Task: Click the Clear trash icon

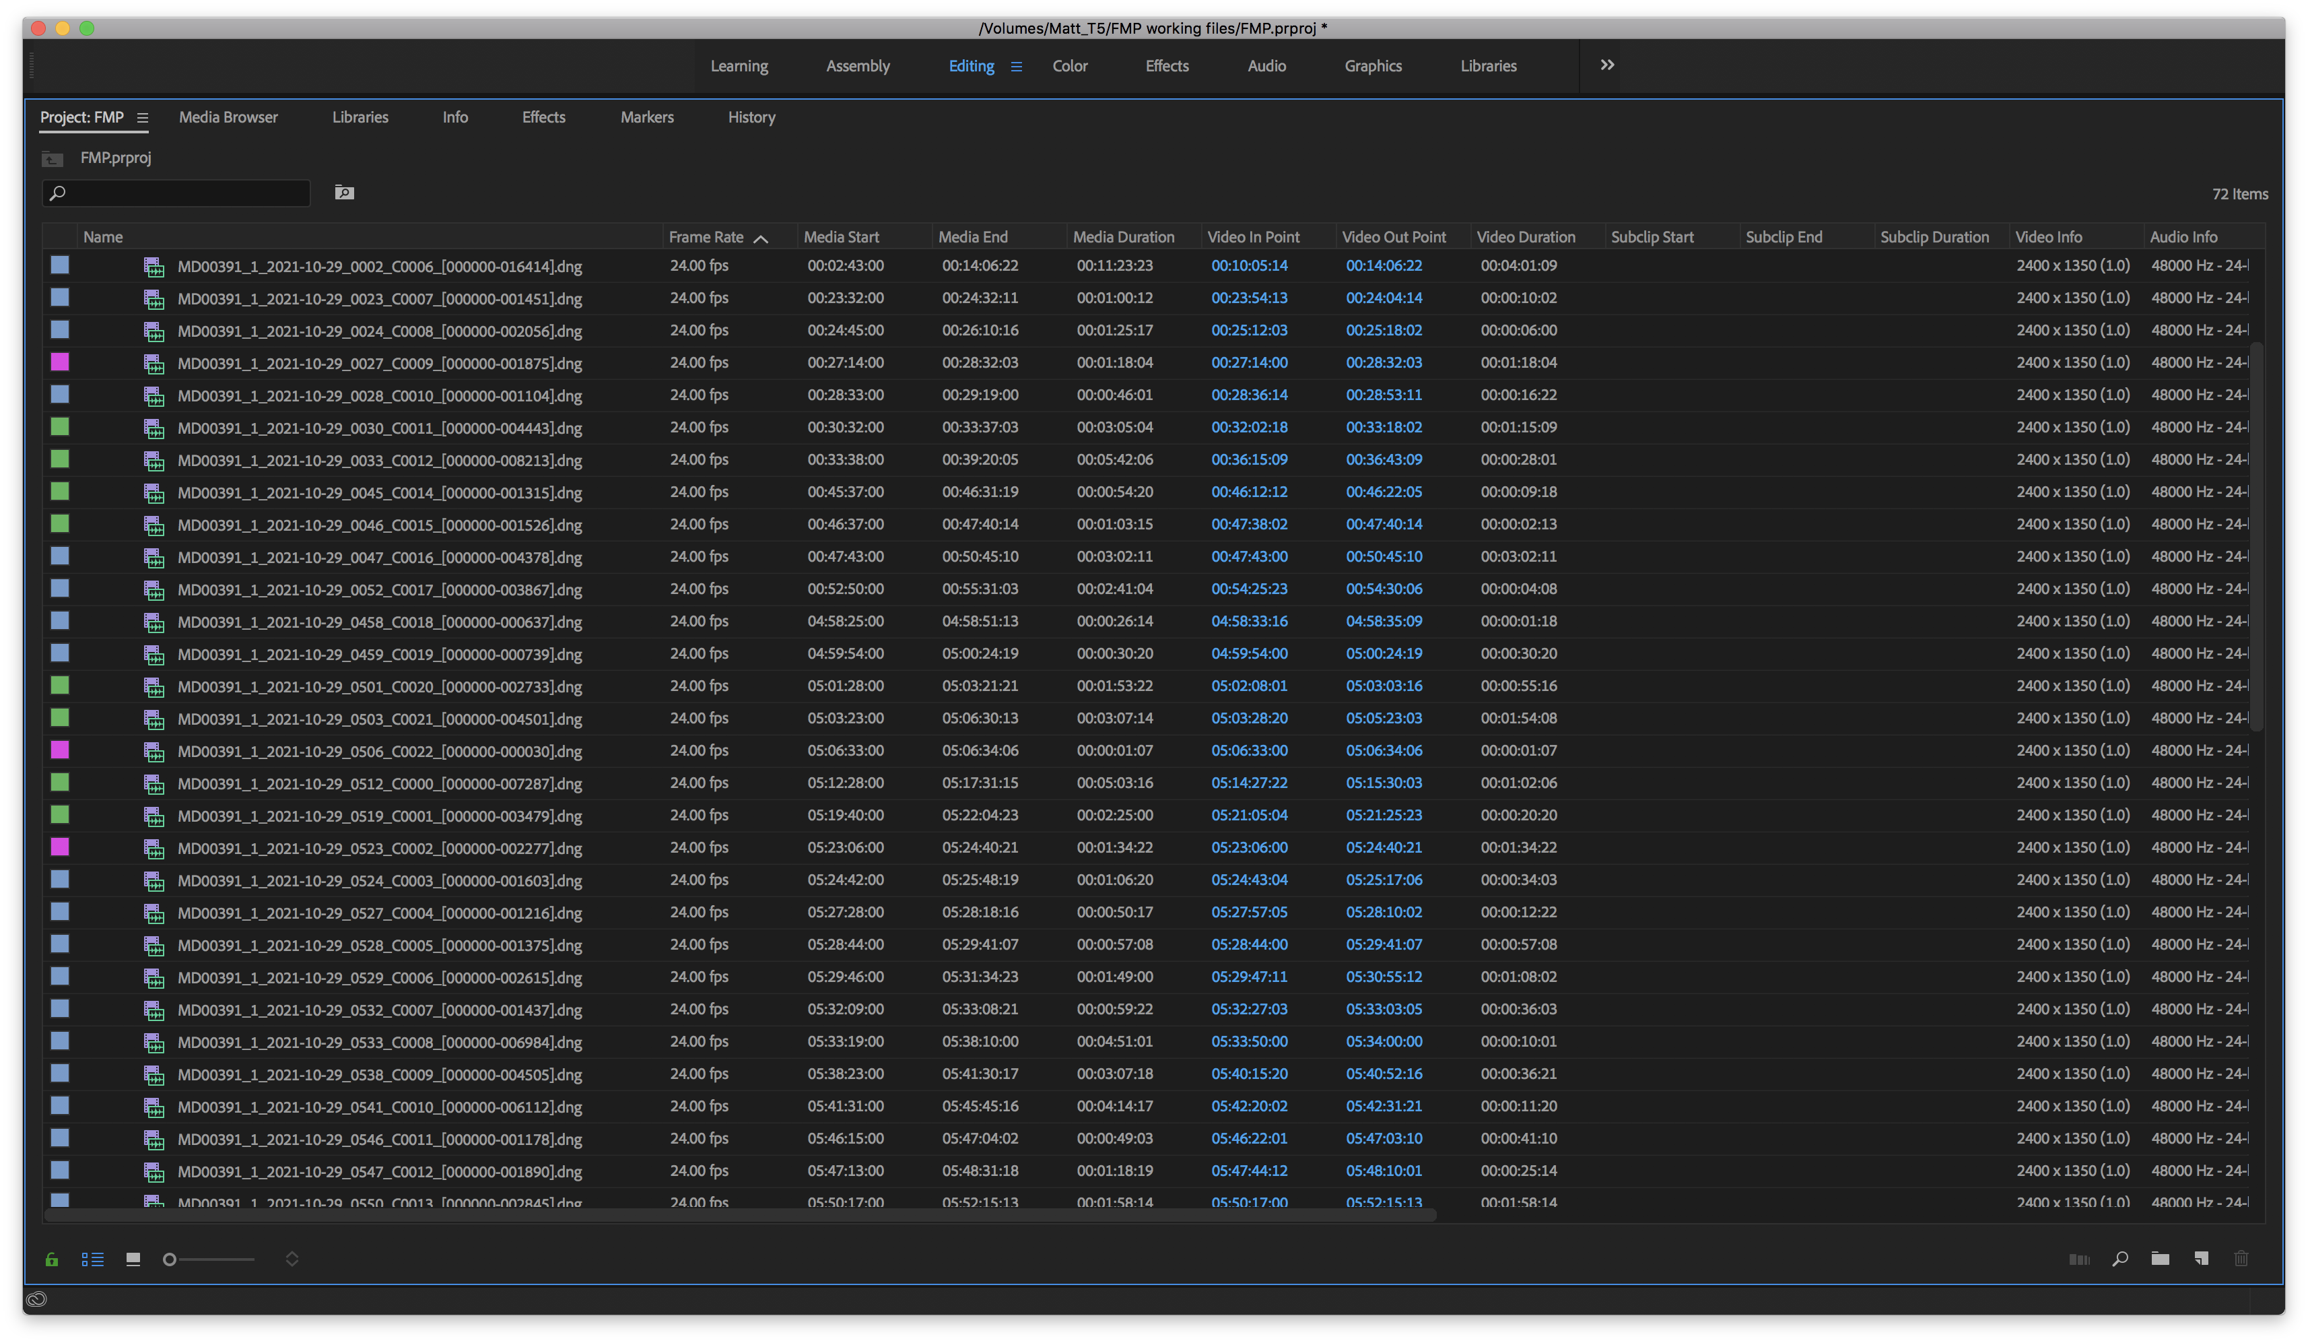Action: coord(2241,1259)
